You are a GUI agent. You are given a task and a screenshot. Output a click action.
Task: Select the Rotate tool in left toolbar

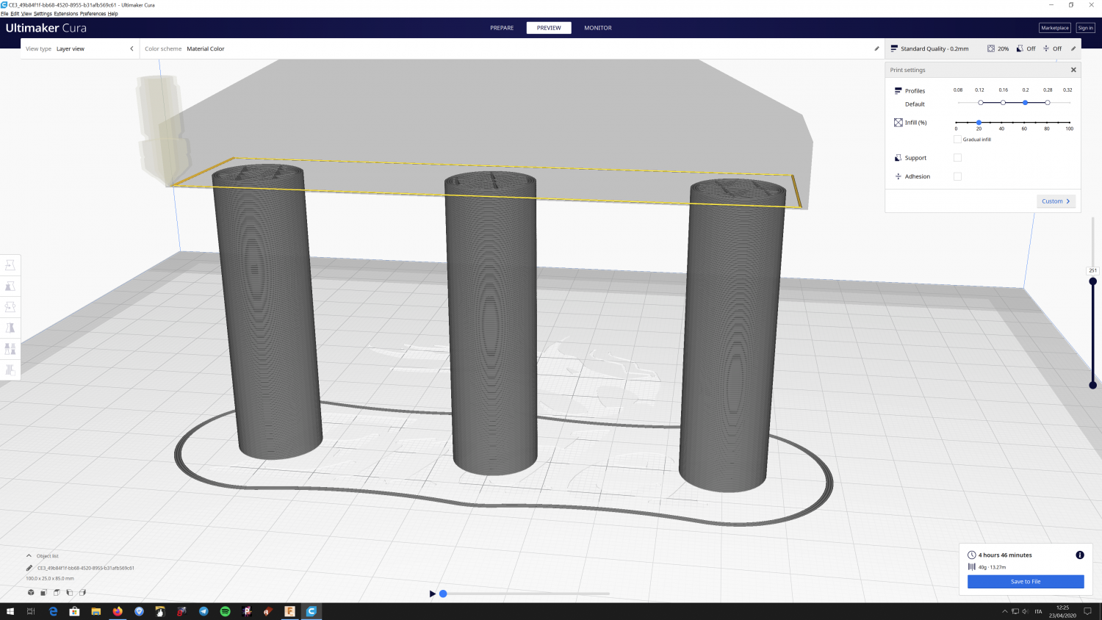pyautogui.click(x=10, y=307)
